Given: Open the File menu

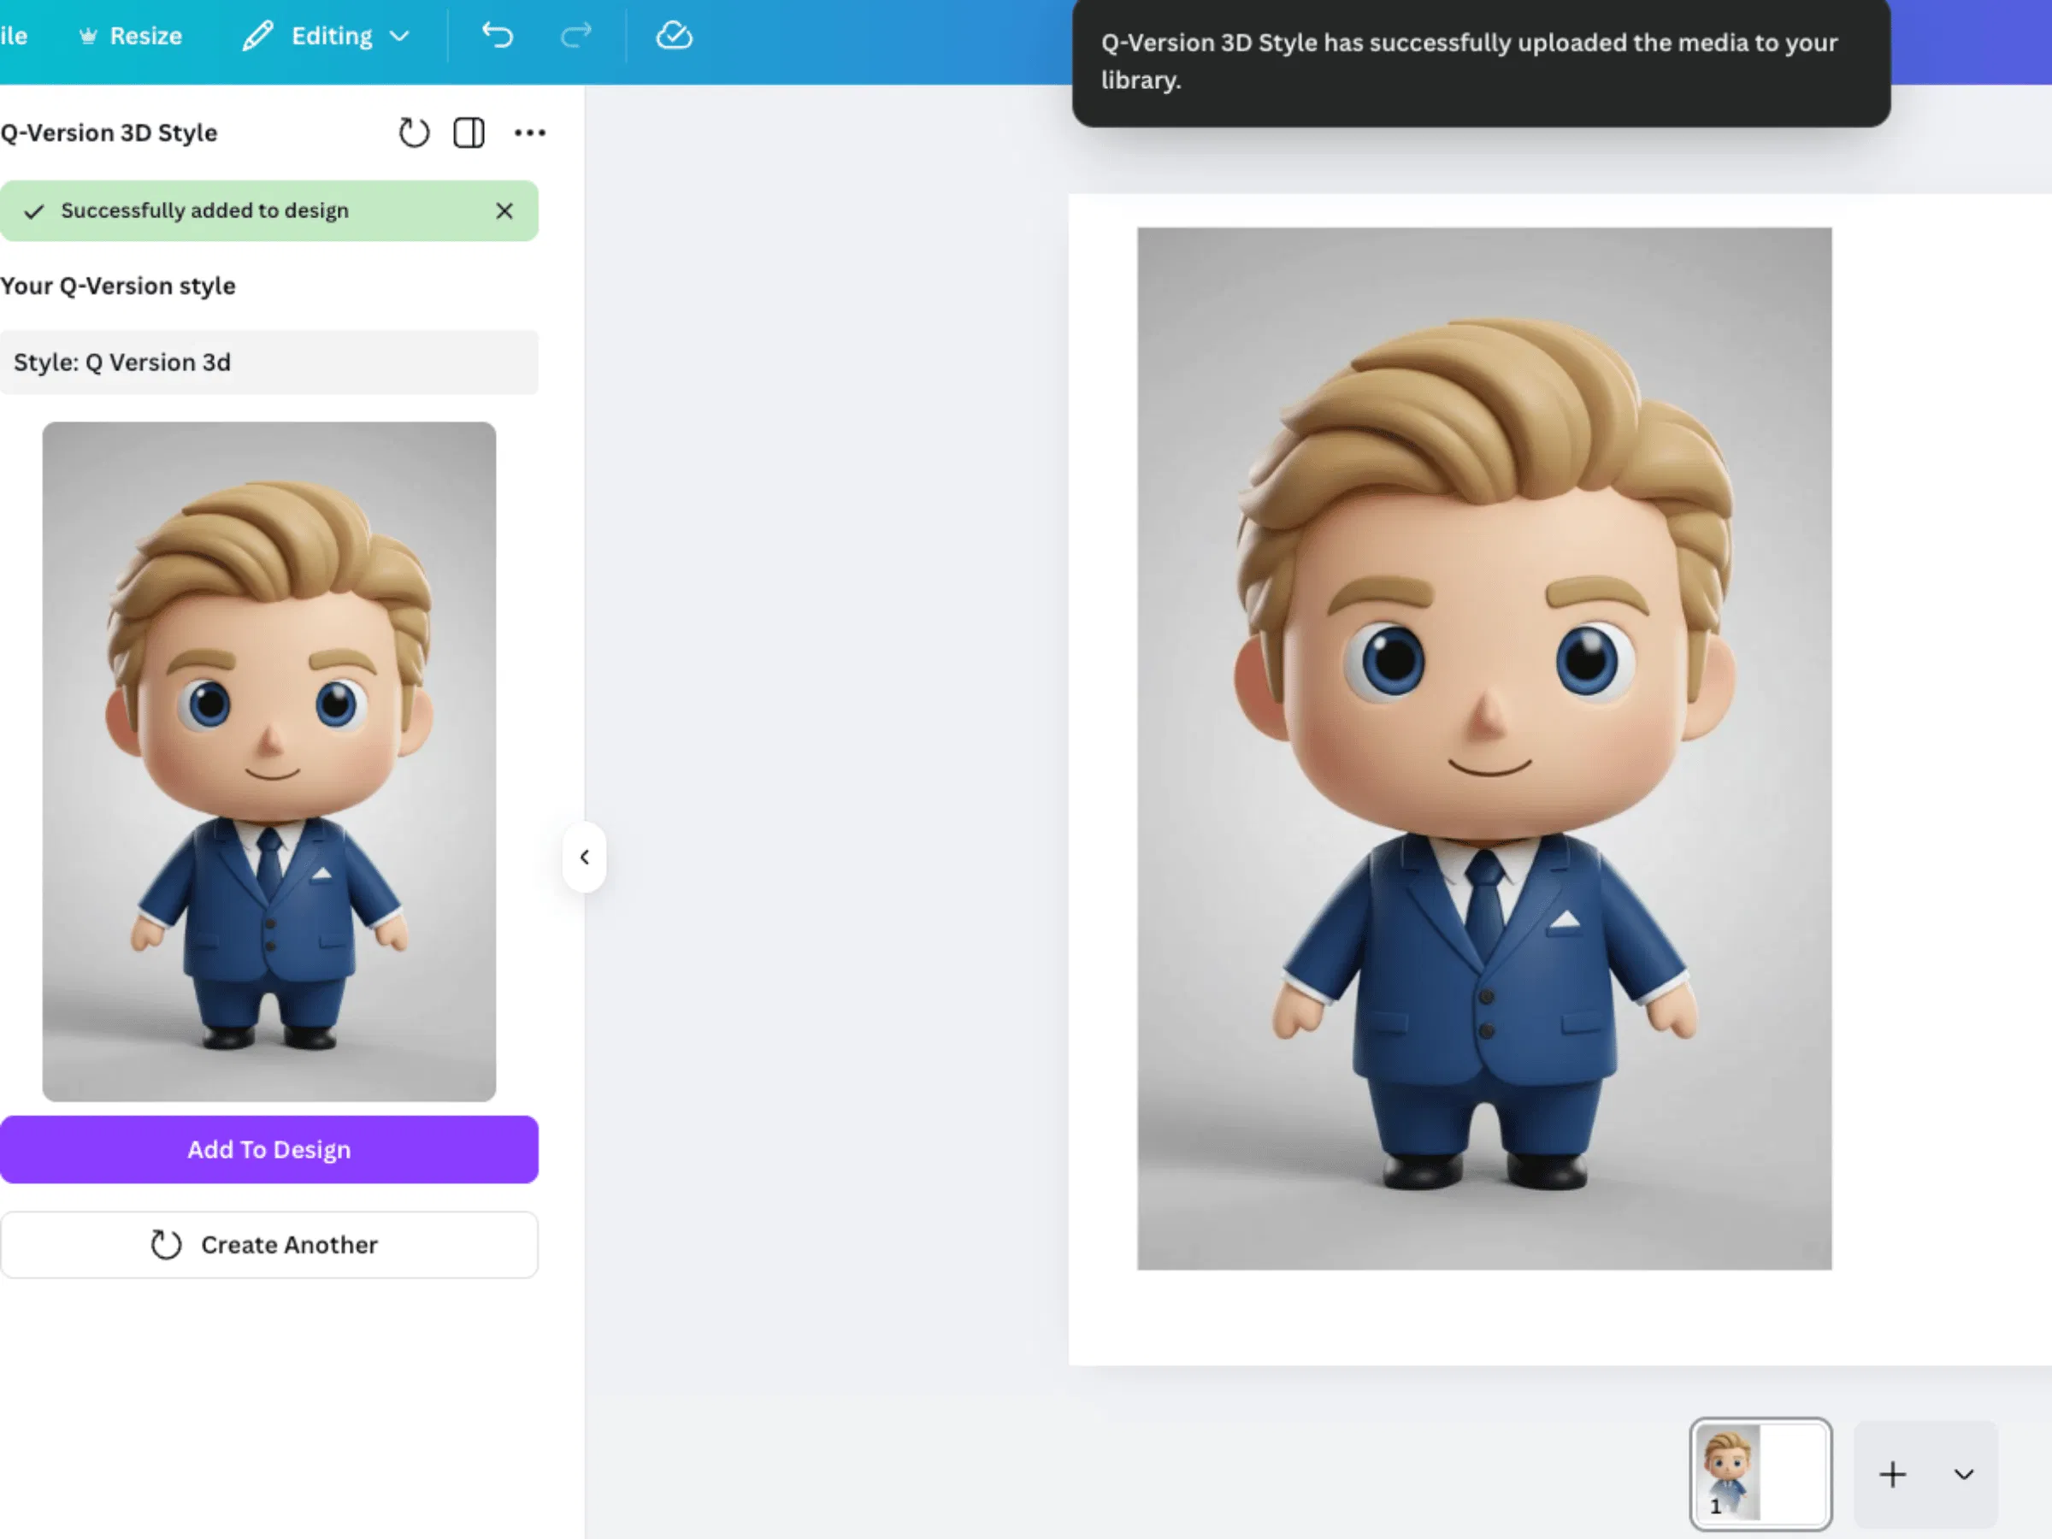Looking at the screenshot, I should tap(13, 36).
